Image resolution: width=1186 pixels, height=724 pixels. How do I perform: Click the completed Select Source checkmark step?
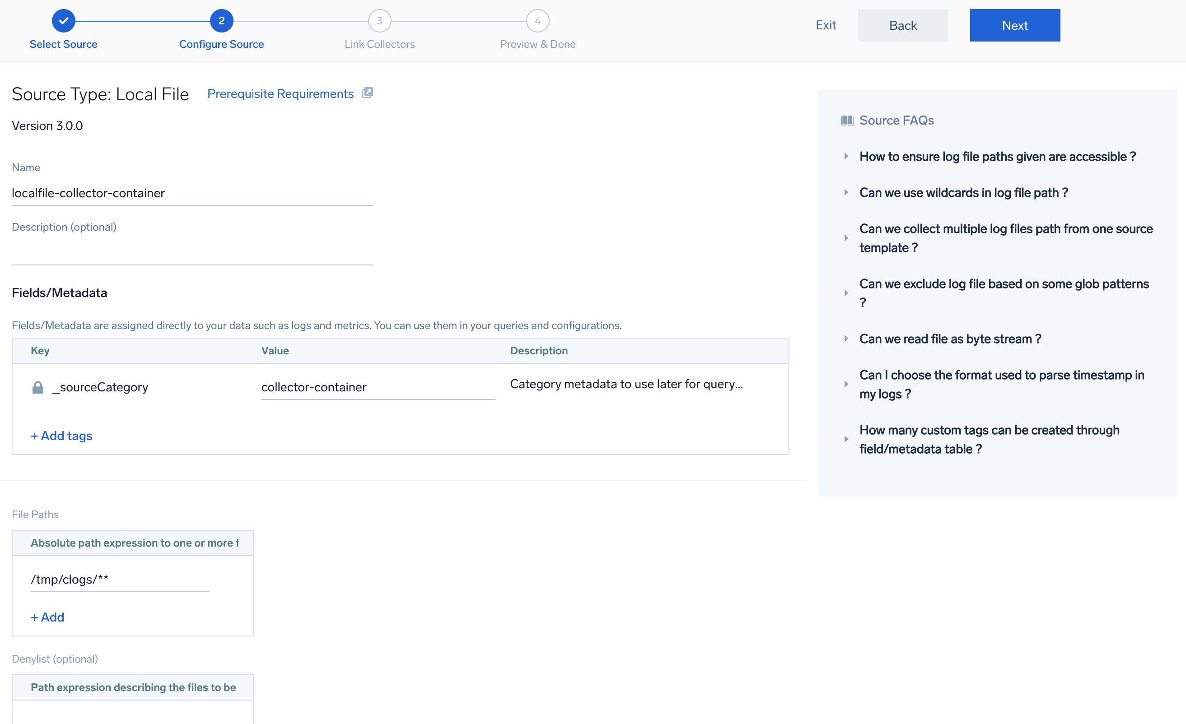coord(63,21)
